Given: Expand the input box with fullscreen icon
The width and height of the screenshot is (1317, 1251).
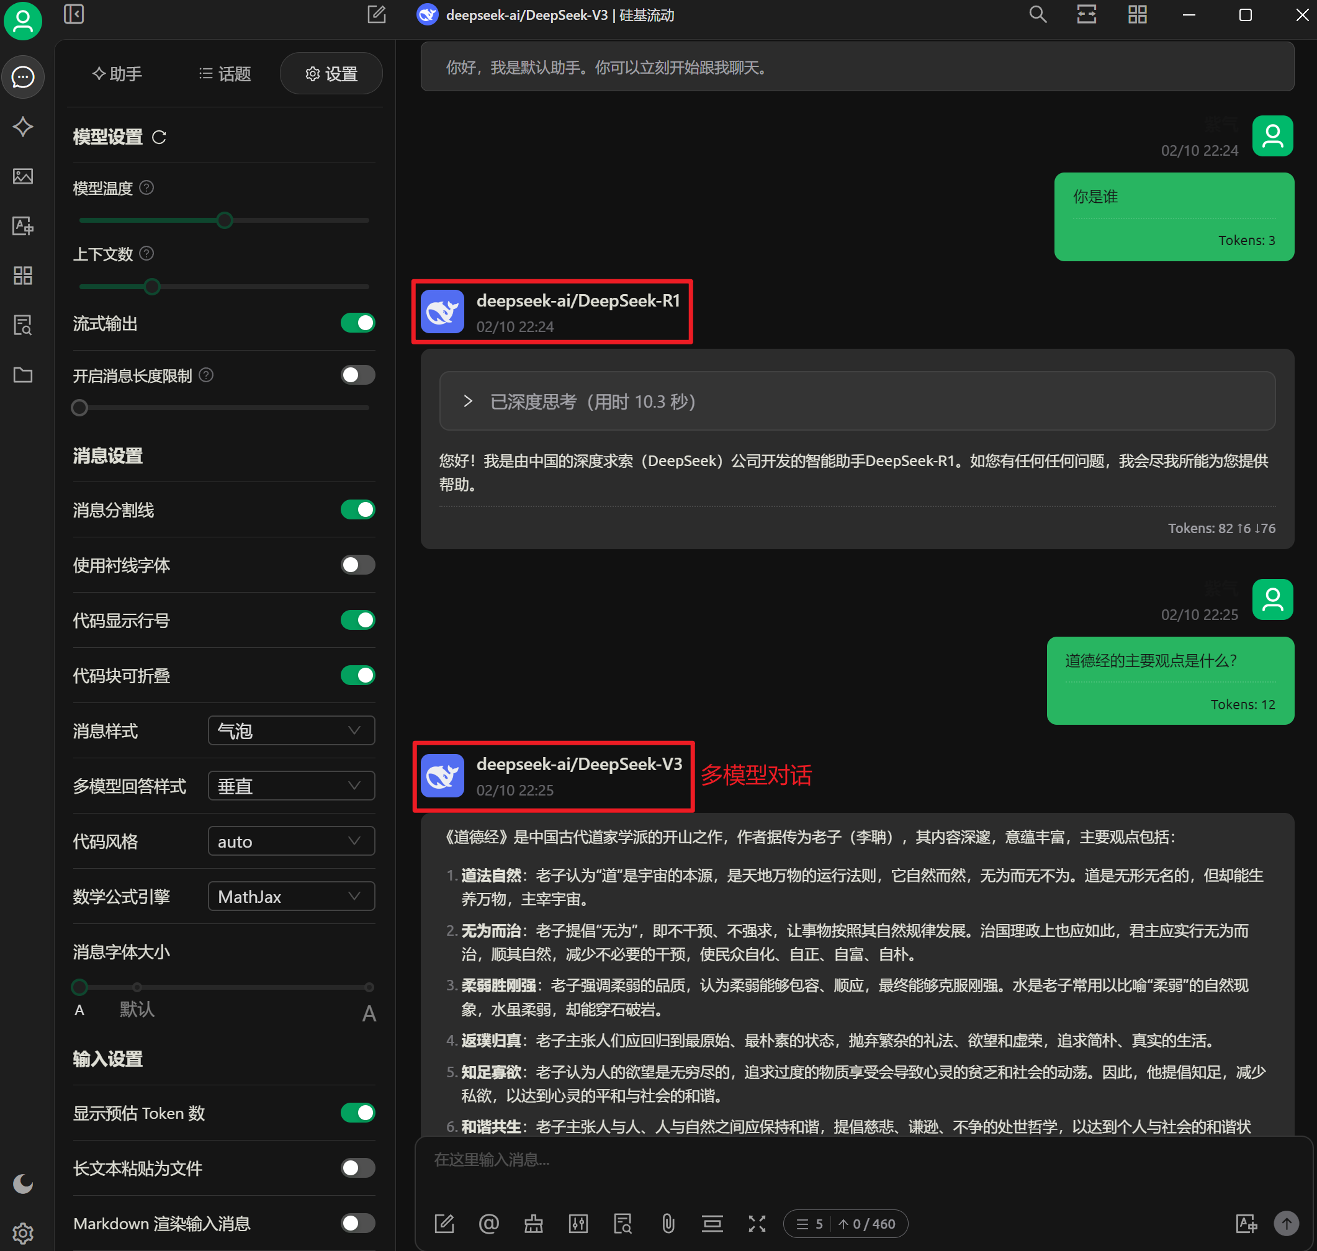Looking at the screenshot, I should pos(757,1224).
